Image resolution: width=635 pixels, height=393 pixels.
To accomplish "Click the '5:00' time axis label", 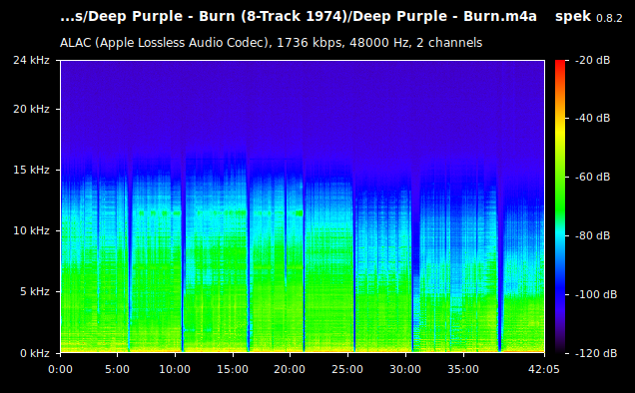I will [117, 369].
